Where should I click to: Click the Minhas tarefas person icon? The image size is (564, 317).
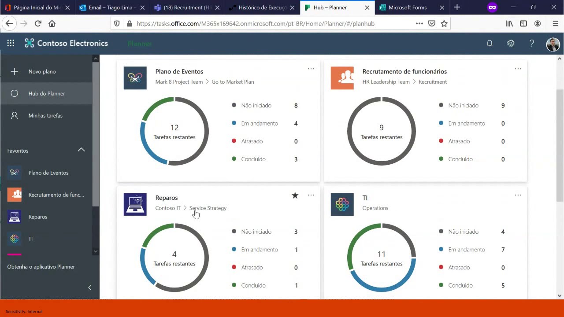[14, 115]
